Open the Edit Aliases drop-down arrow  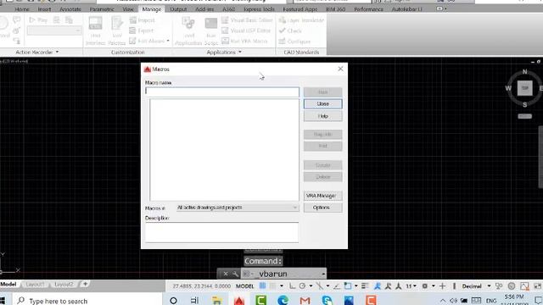coord(168,41)
